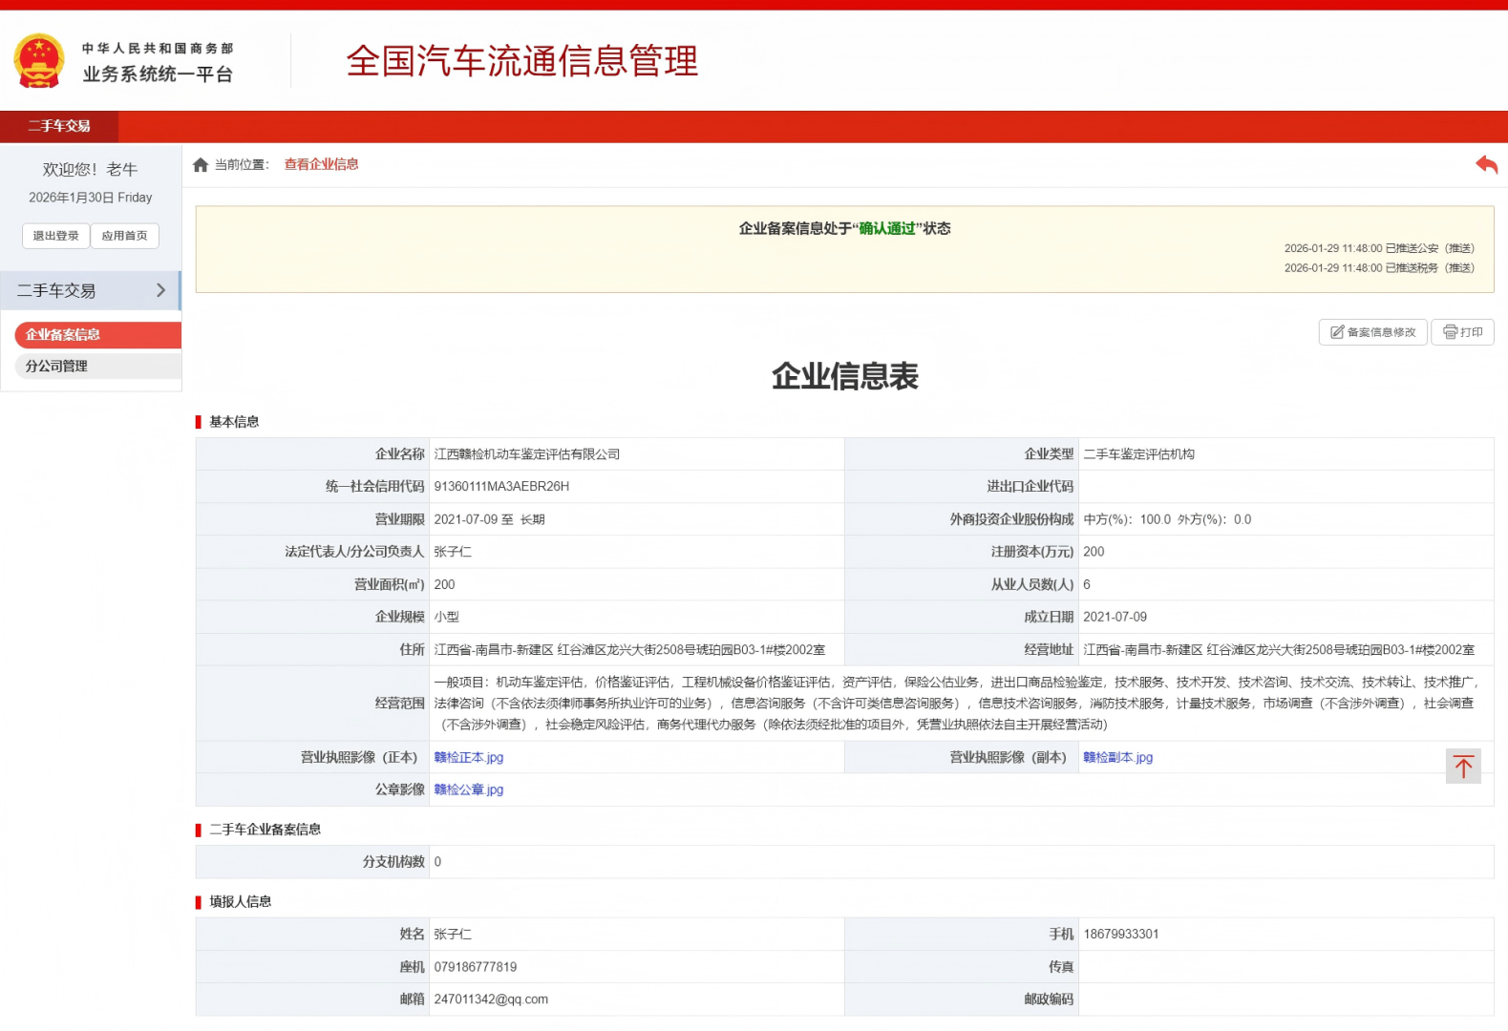Viewport: 1508px width, 1031px height.
Task: Click the scroll-to-top arrow button
Action: (x=1463, y=766)
